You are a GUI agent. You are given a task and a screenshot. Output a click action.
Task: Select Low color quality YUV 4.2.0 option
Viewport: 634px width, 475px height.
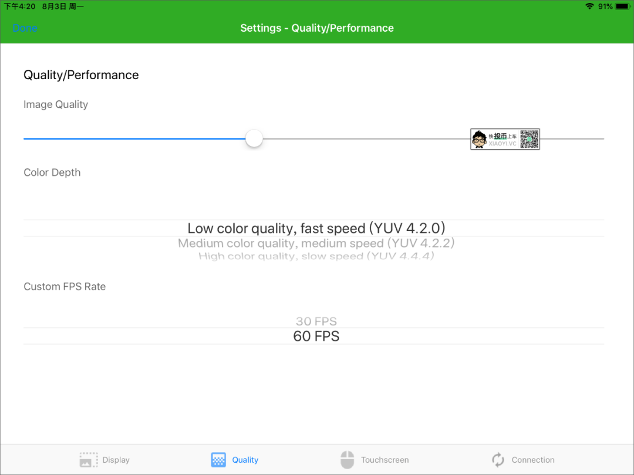tap(316, 228)
